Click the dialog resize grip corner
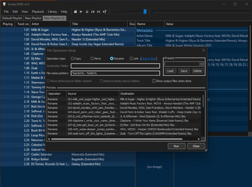The image size is (252, 187). point(206,150)
